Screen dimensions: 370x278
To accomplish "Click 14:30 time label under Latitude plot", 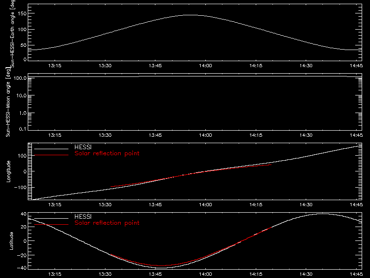I will point(306,274).
